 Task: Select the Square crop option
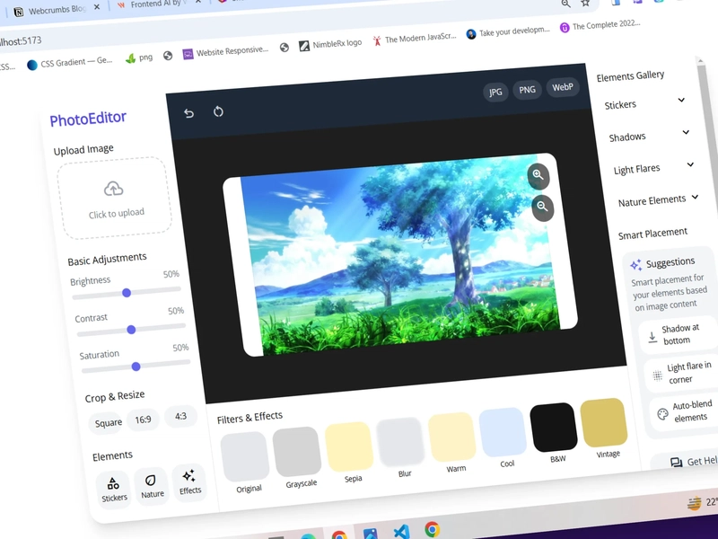coord(108,423)
